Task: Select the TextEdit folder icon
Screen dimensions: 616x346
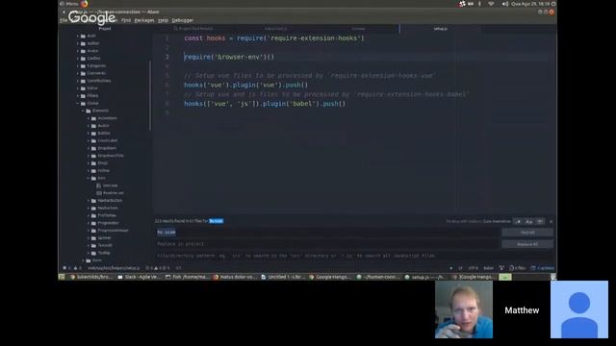Action: (93, 246)
